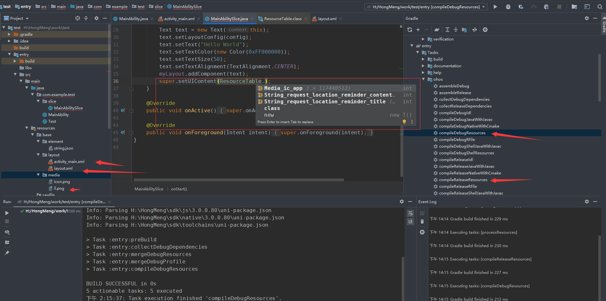Open Project panel gear settings
The width and height of the screenshot is (606, 301).
coord(97,18)
